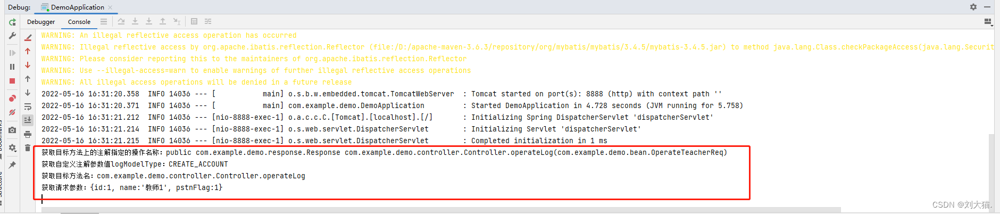Click the Force Step Into toolbar icon

pos(149,21)
